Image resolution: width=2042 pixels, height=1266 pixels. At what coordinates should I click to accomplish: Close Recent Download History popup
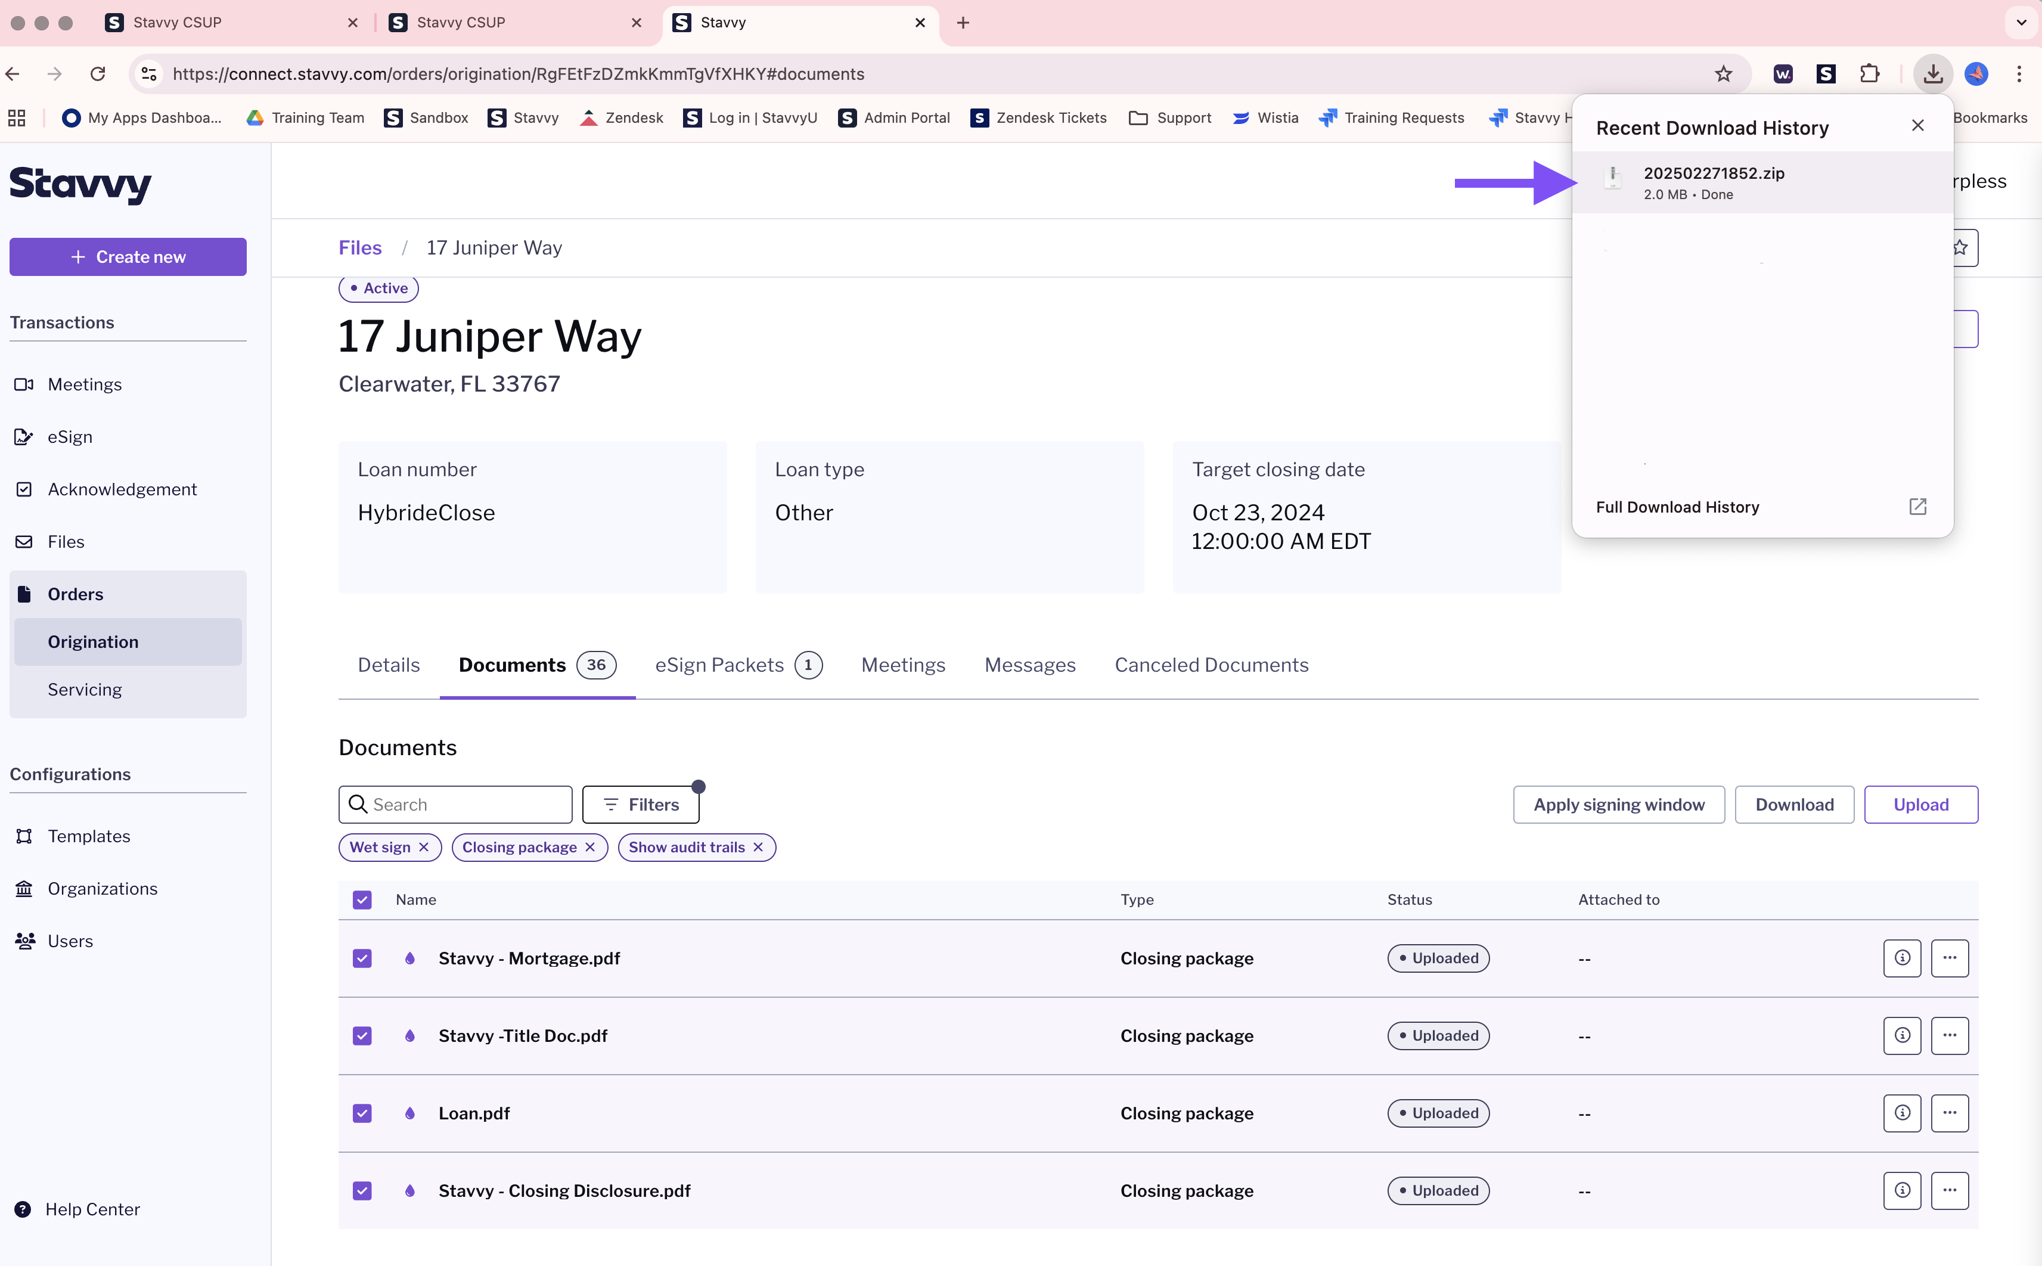point(1918,126)
